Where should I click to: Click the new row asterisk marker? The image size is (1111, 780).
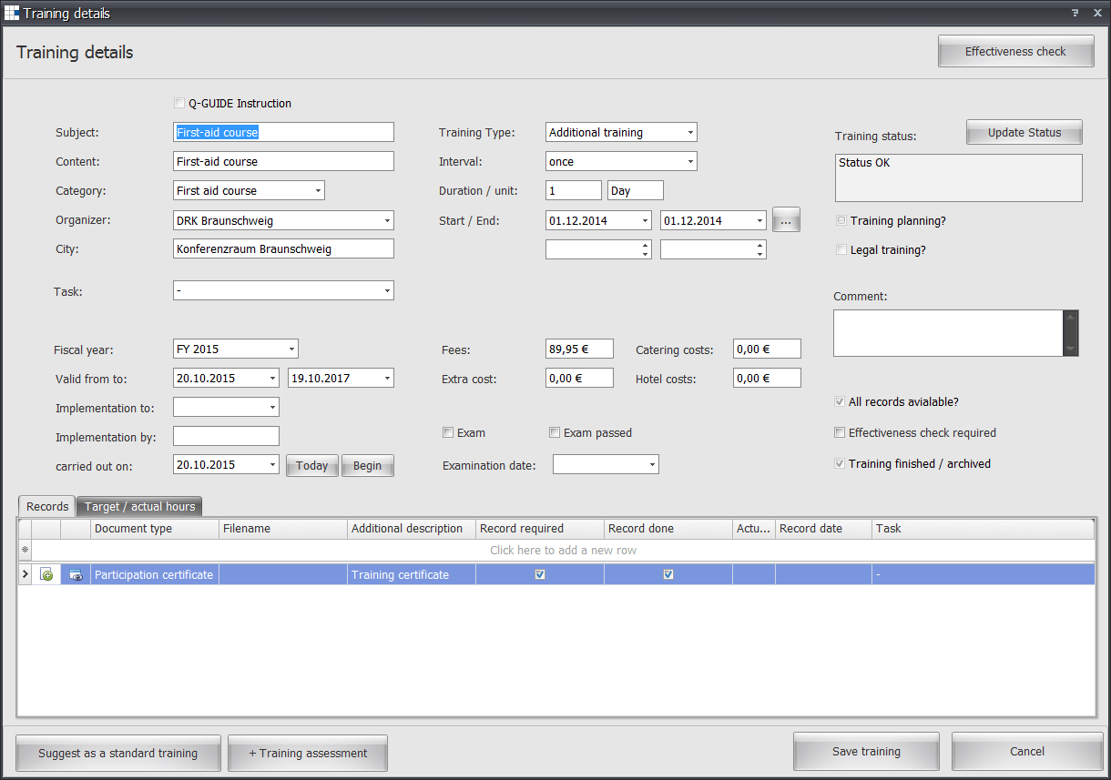(25, 550)
